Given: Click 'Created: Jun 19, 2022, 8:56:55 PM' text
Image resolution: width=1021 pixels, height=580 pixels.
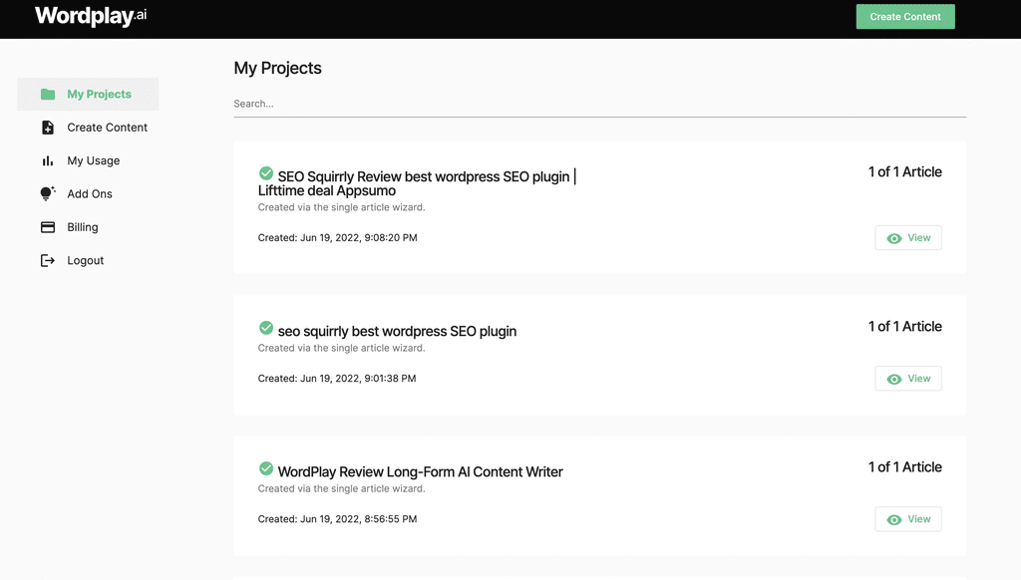Looking at the screenshot, I should point(337,519).
